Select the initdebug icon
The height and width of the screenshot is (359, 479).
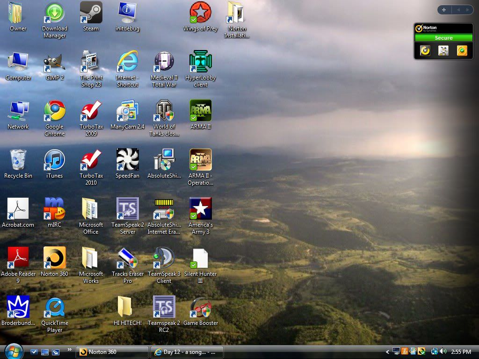(x=127, y=13)
